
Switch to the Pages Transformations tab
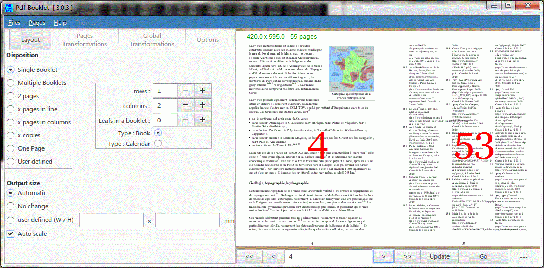coord(84,40)
